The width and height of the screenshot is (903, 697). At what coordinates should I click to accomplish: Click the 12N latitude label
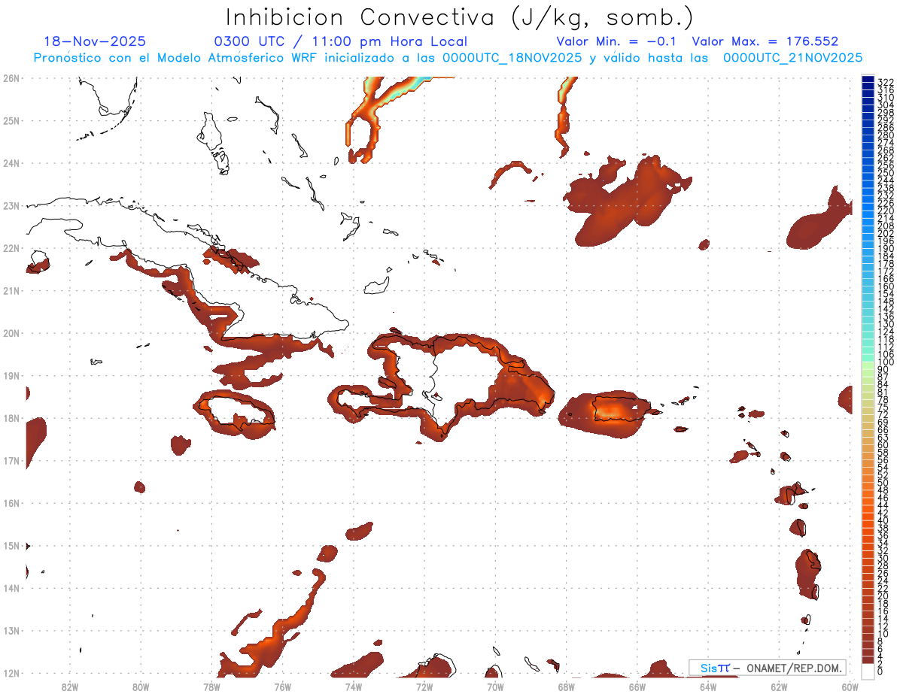point(11,673)
